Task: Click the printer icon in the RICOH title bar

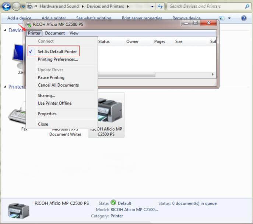Action: pos(29,25)
